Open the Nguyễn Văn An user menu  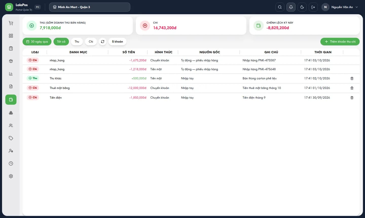340,7
